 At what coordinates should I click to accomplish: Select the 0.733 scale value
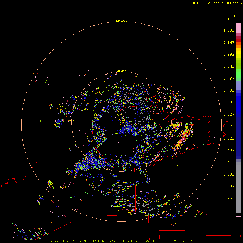(229, 90)
